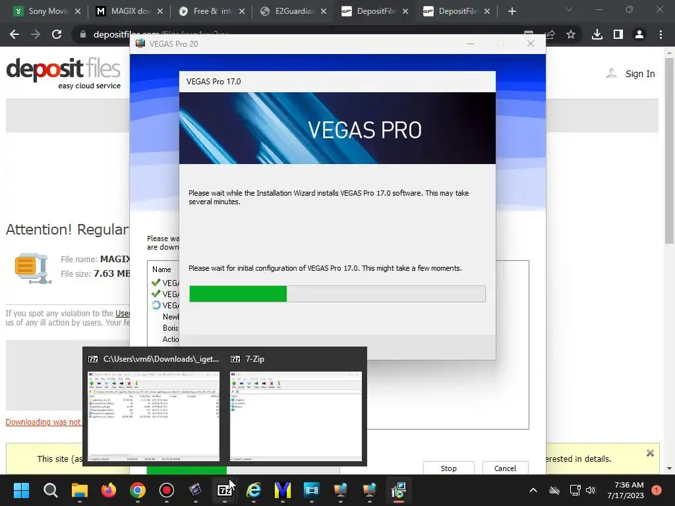
Task: Open the notification badge
Action: tap(656, 490)
